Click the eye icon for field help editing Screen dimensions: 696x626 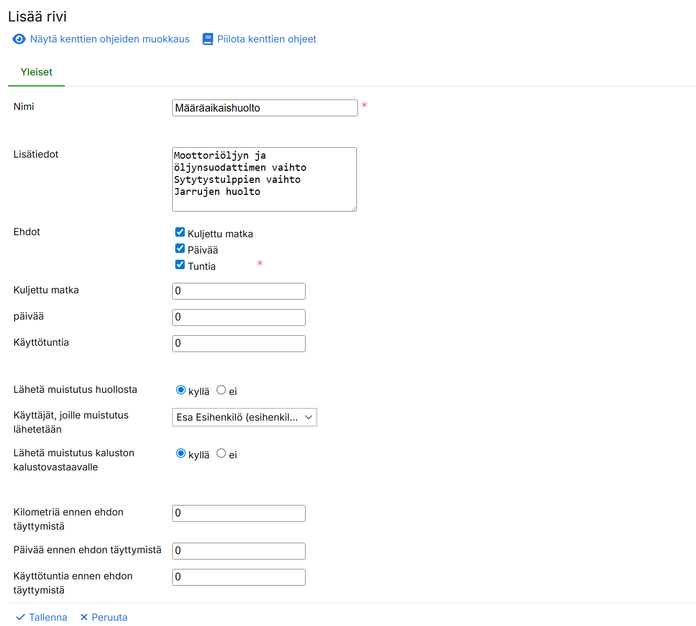tap(19, 39)
